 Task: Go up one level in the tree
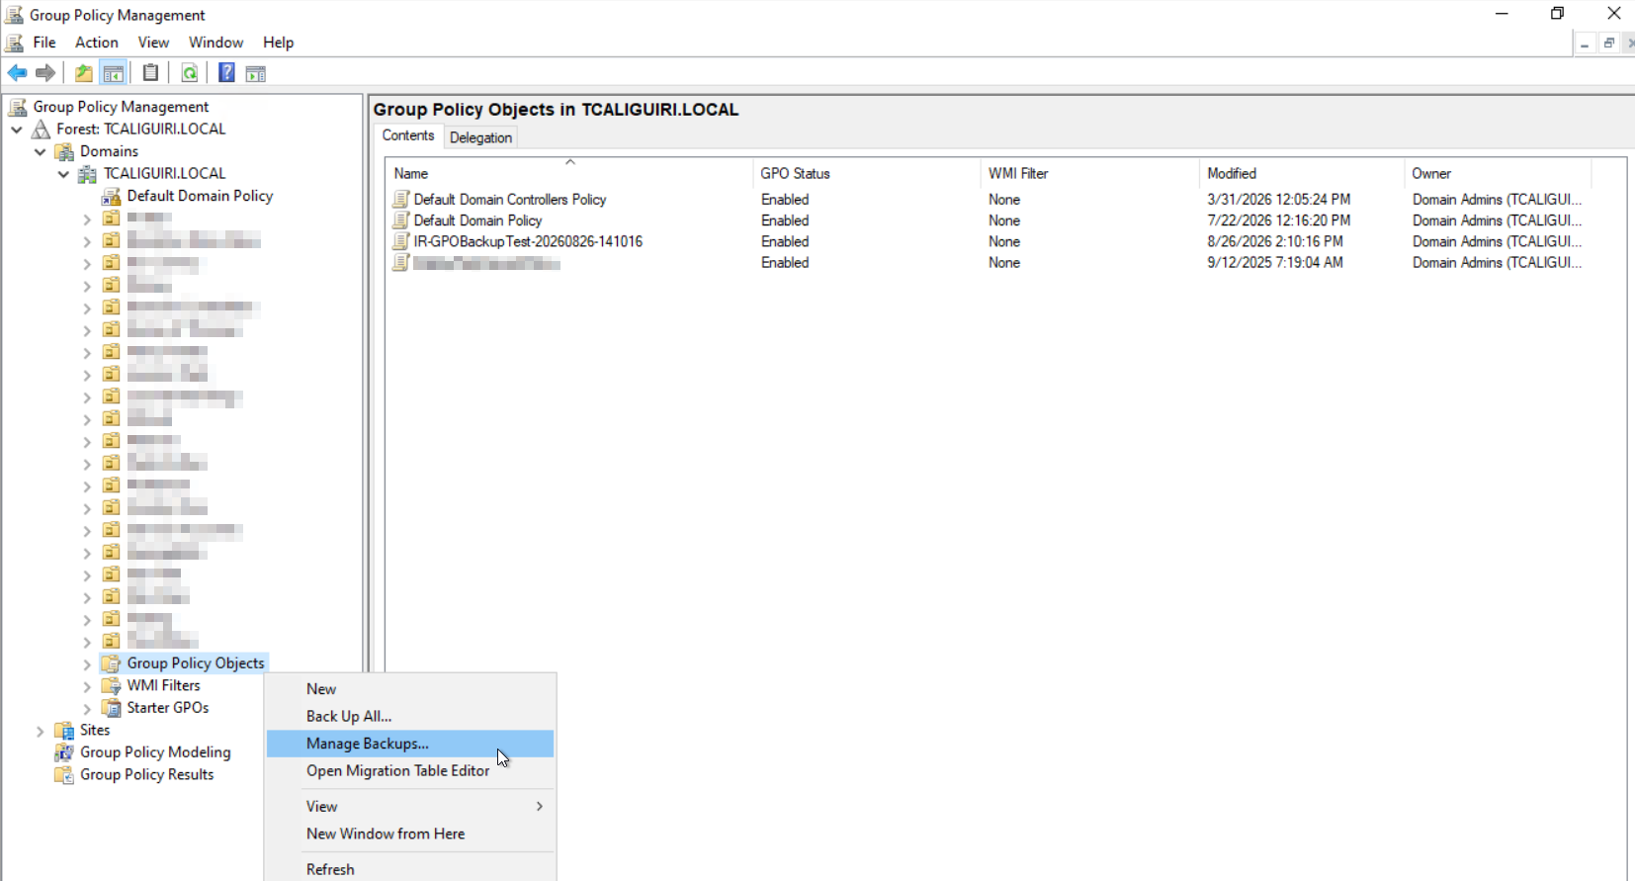coord(84,73)
